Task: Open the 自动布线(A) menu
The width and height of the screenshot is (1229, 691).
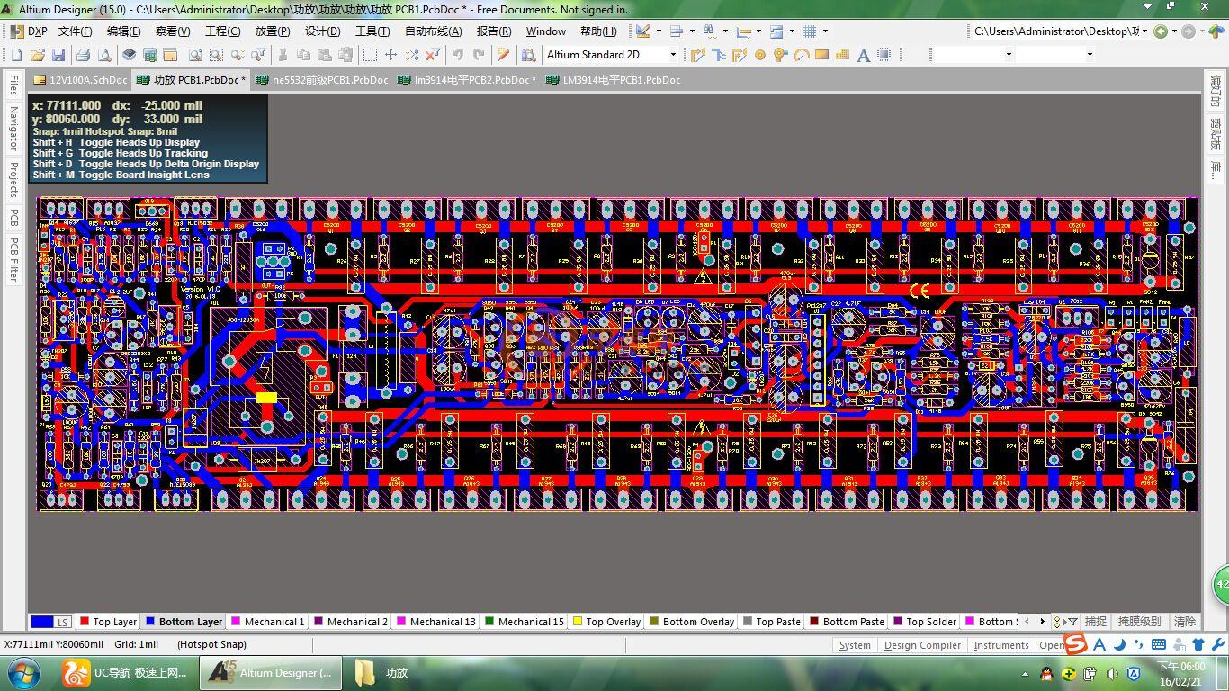Action: pyautogui.click(x=433, y=31)
